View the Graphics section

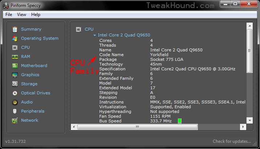pyautogui.click(x=30, y=75)
